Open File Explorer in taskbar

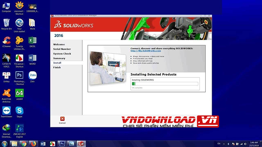tap(14, 144)
